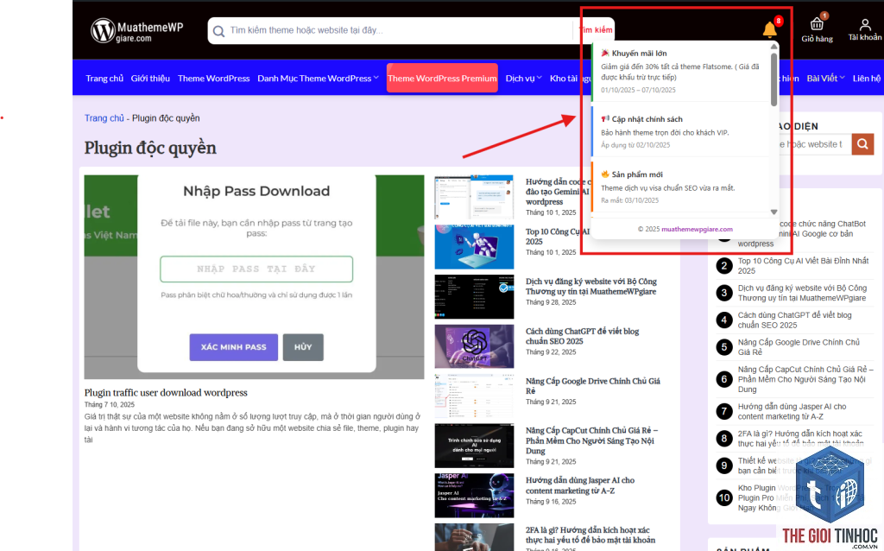884x551 pixels.
Task: Open the notification bell icon
Action: (769, 29)
